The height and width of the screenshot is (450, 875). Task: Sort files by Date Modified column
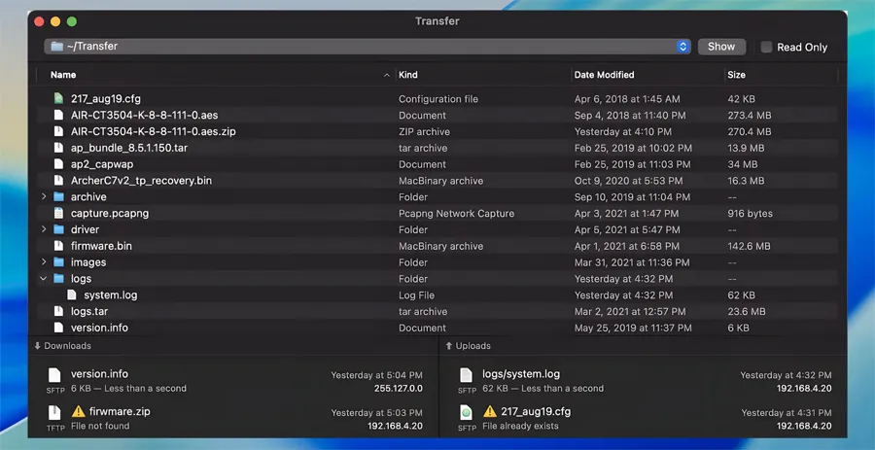click(604, 75)
